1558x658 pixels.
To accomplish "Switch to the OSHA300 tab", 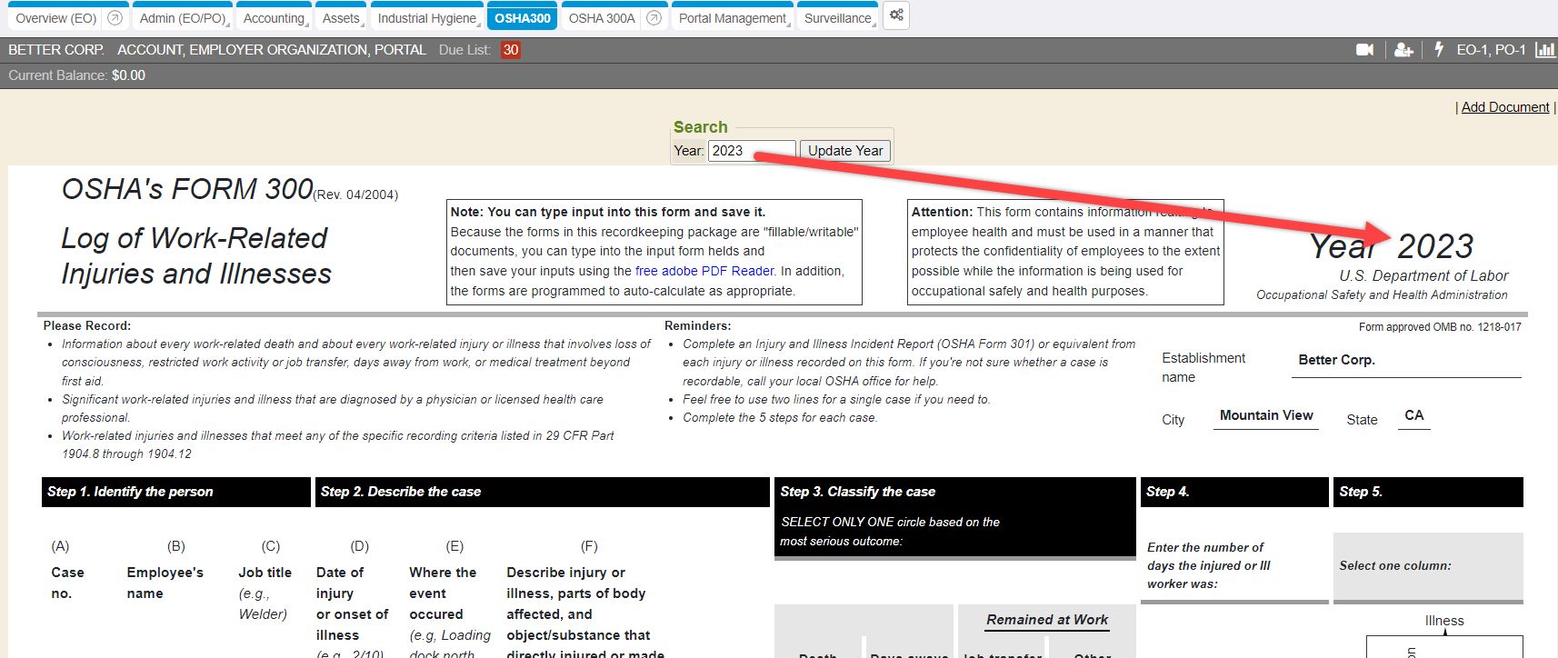I will point(523,18).
